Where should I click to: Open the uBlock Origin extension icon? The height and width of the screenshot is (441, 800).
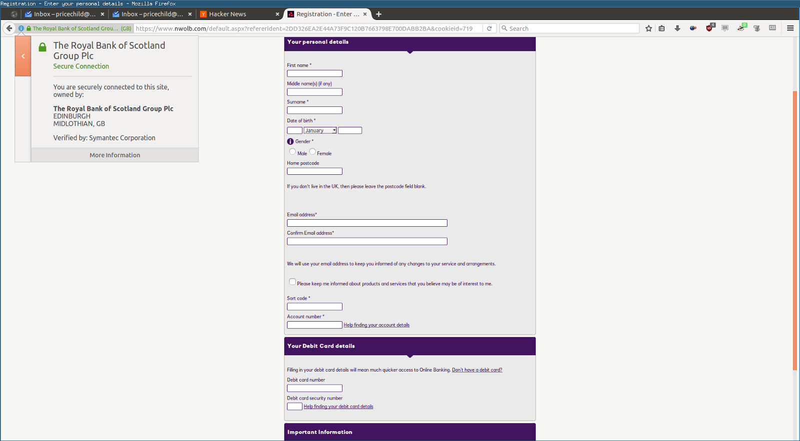click(x=709, y=28)
